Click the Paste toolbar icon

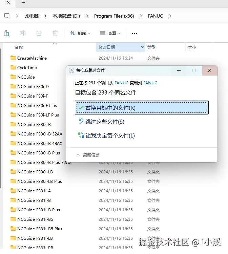(x=6, y=33)
